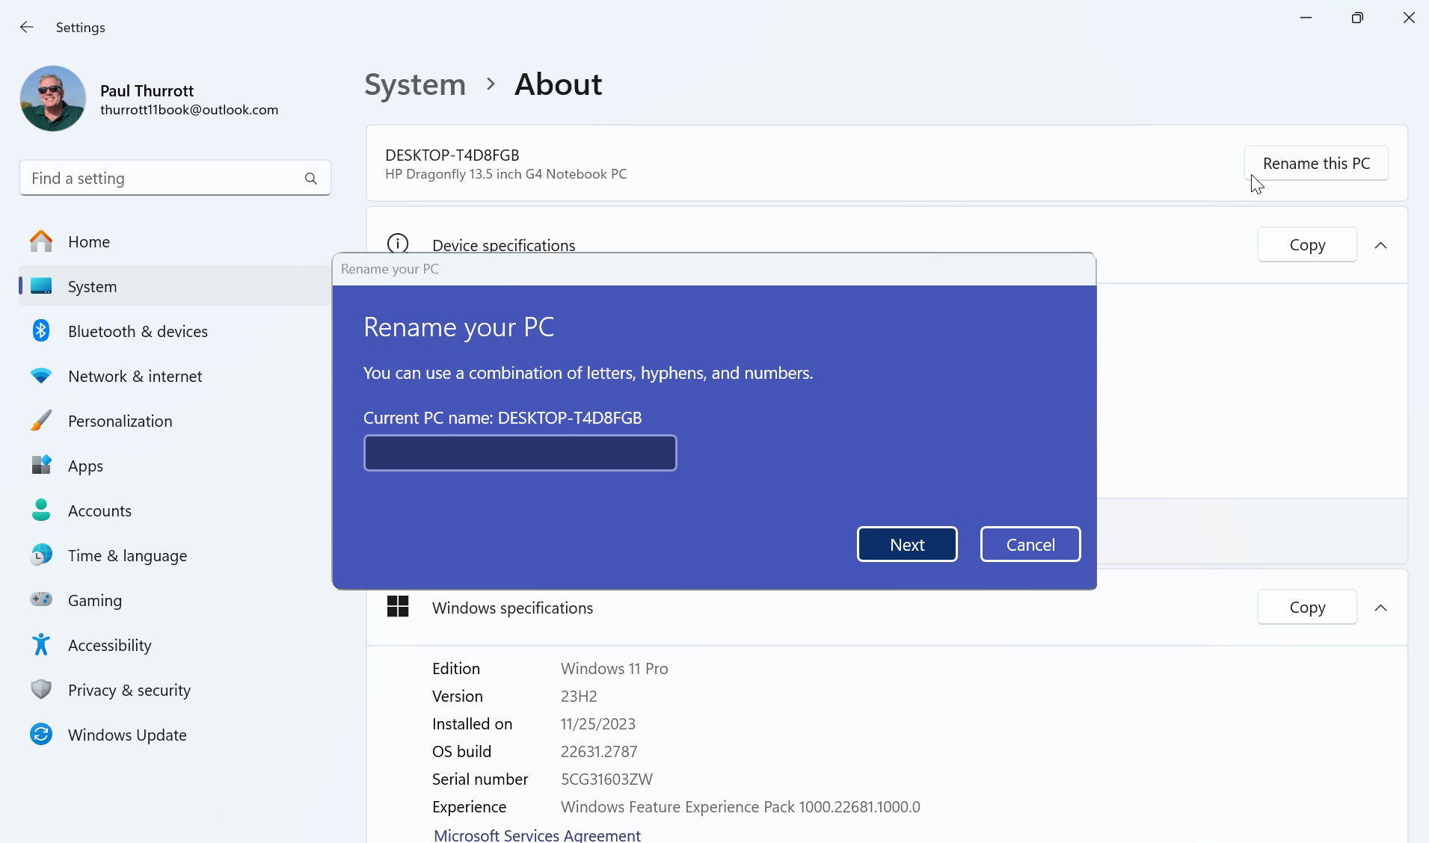Click the new PC name text field
1429x843 pixels.
(520, 453)
